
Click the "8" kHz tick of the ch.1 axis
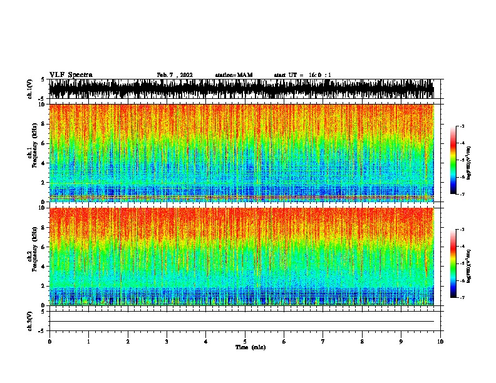pos(44,124)
